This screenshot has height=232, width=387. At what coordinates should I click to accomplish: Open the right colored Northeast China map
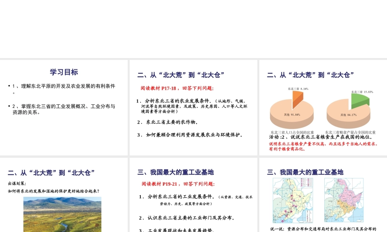click(344, 200)
